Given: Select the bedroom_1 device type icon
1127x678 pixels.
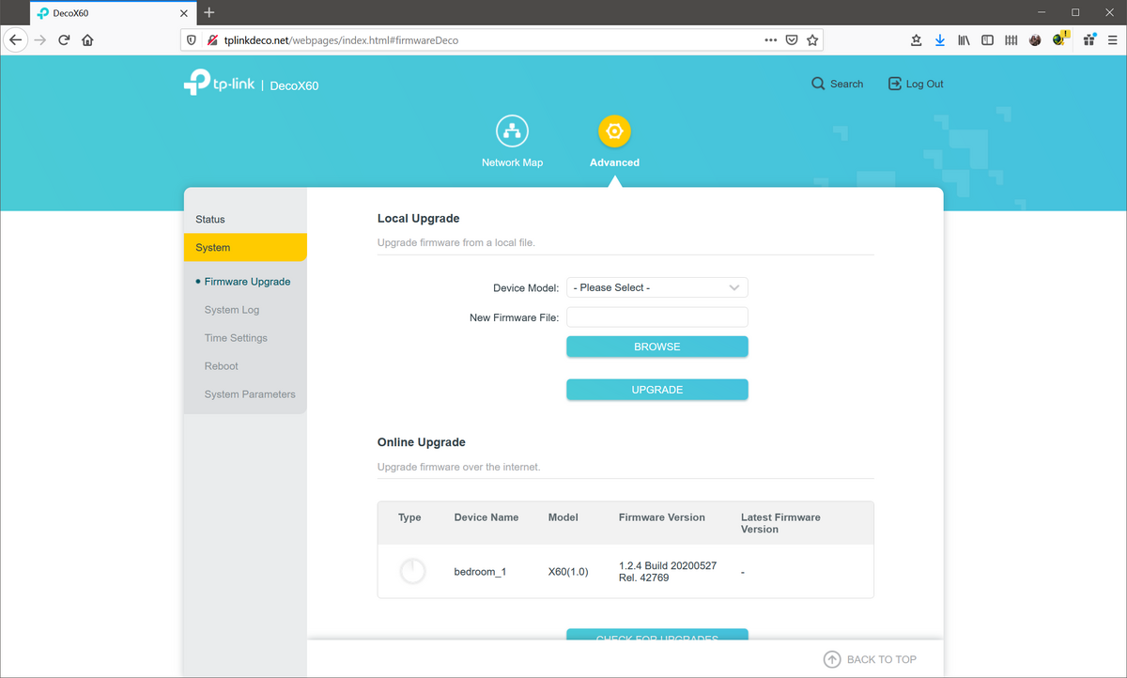Looking at the screenshot, I should [x=412, y=571].
